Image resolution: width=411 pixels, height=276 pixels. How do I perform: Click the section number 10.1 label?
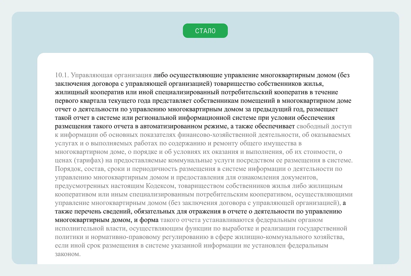tap(60, 75)
